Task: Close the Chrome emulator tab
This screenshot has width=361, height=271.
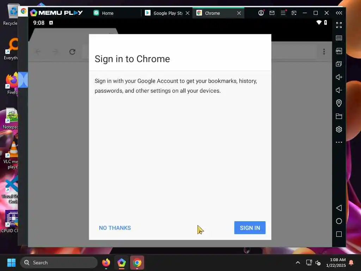Action: [239, 13]
